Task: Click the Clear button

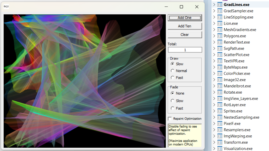Action: pyautogui.click(x=185, y=35)
